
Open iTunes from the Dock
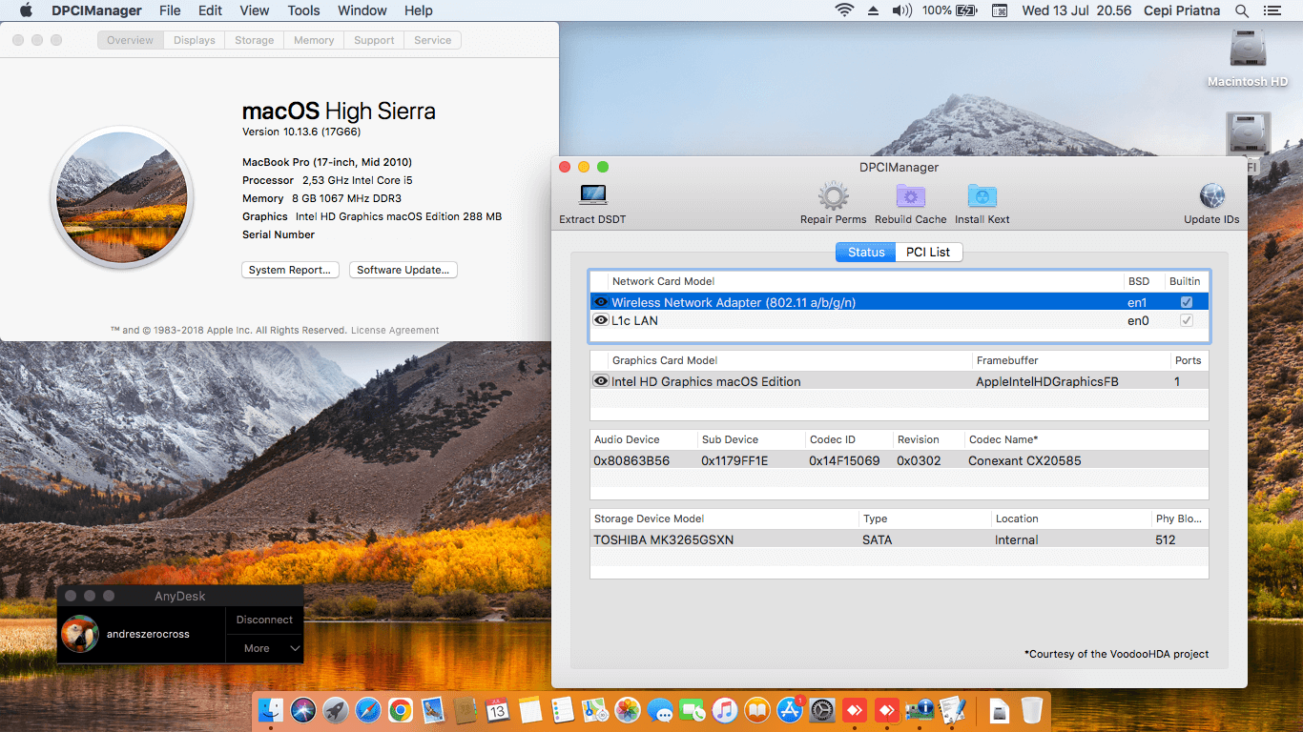pyautogui.click(x=725, y=710)
